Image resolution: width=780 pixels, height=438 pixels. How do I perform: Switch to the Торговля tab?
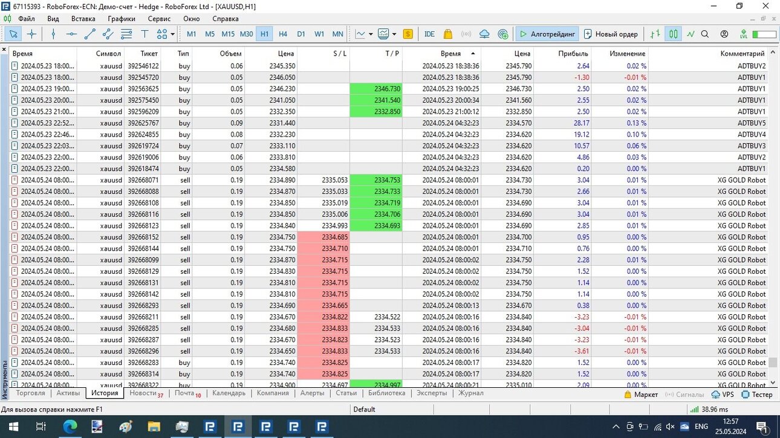[x=31, y=393]
